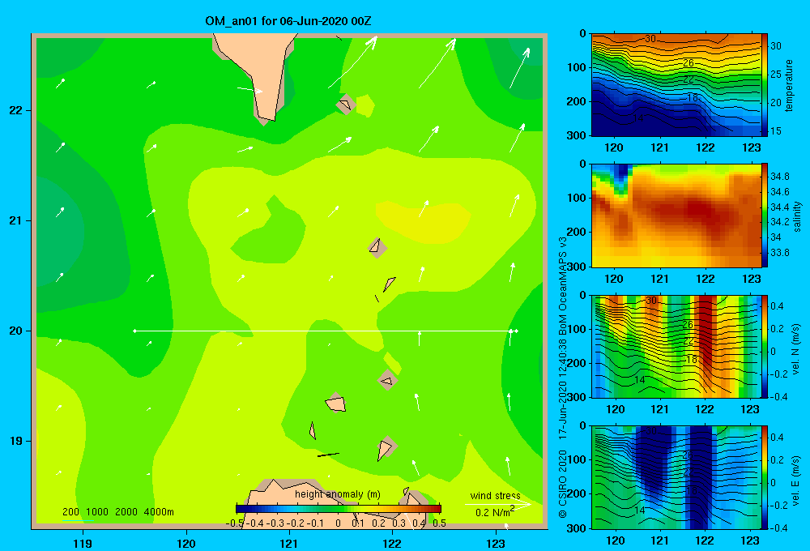Click the "34.4" salinity scale tick
Image resolution: width=810 pixels, height=551 pixels.
click(780, 207)
